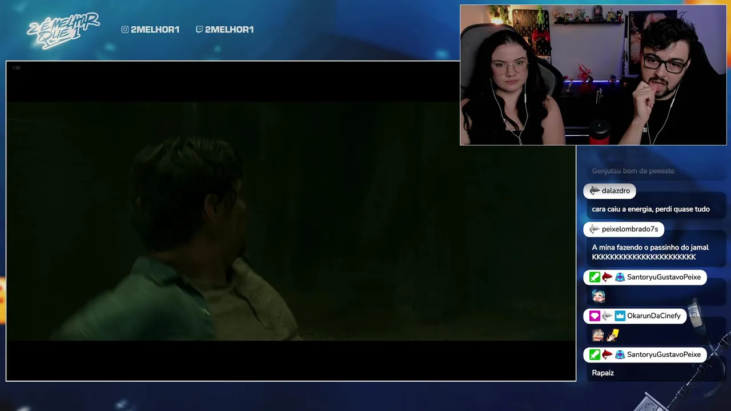Viewport: 731px width, 411px height.
Task: Click the shark badge beside peixelombrado7s
Action: 595,229
